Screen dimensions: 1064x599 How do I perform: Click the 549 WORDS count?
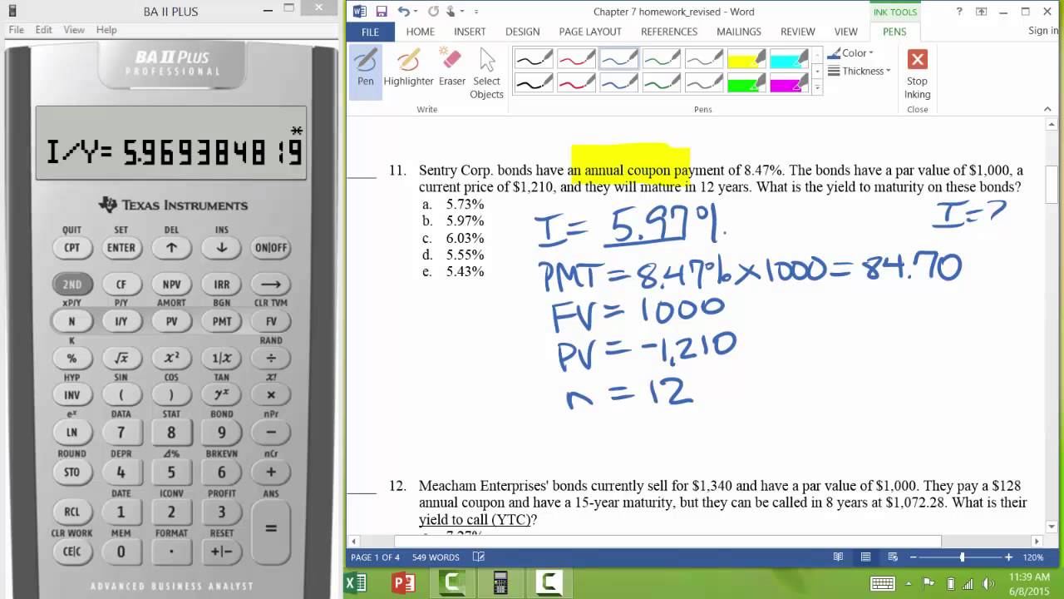[436, 557]
